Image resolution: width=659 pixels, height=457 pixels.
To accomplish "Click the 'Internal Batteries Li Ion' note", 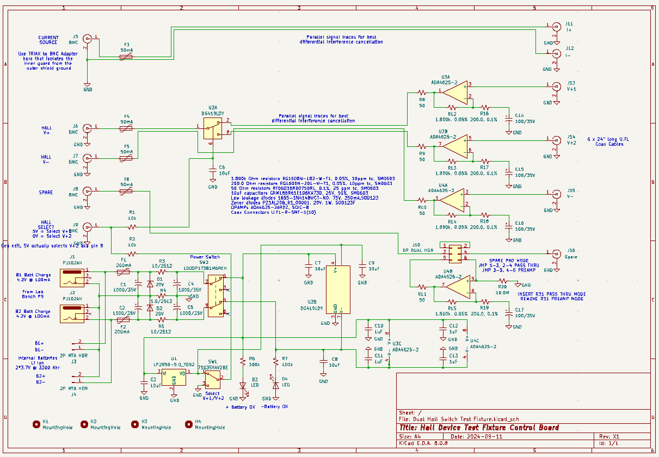I will (38, 363).
